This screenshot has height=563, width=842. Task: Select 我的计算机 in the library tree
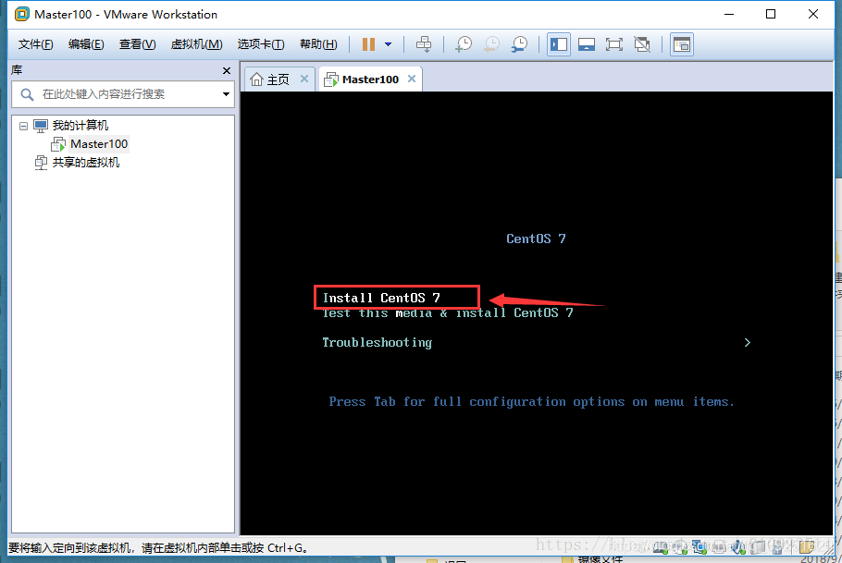[80, 126]
